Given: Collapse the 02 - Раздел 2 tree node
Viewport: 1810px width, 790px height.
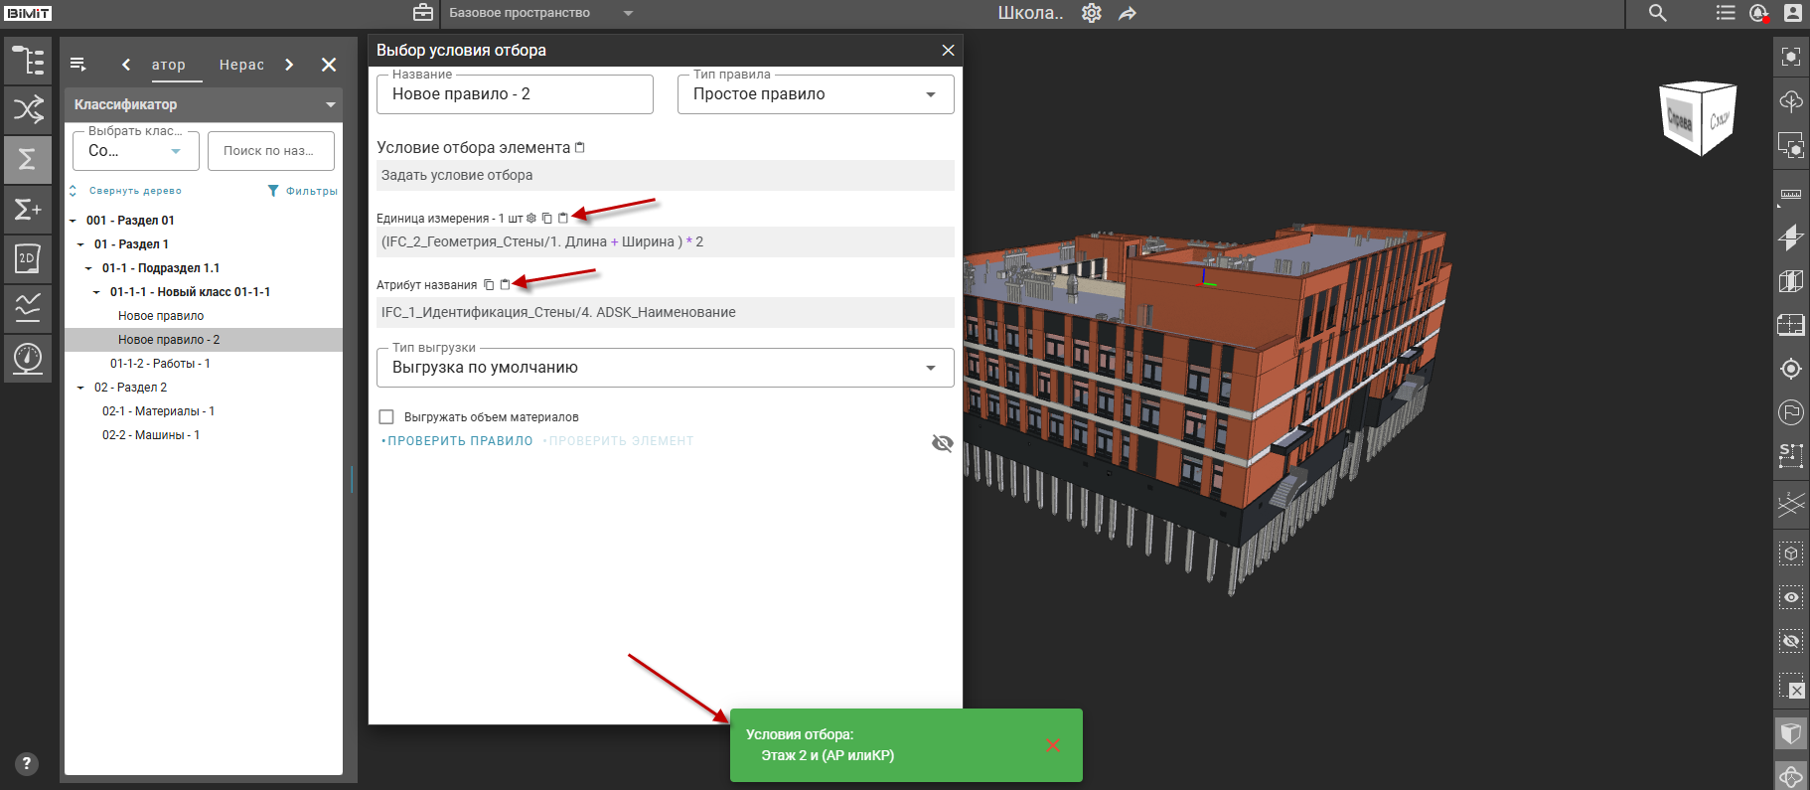Looking at the screenshot, I should tap(80, 388).
